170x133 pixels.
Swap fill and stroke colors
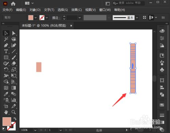point(15,119)
